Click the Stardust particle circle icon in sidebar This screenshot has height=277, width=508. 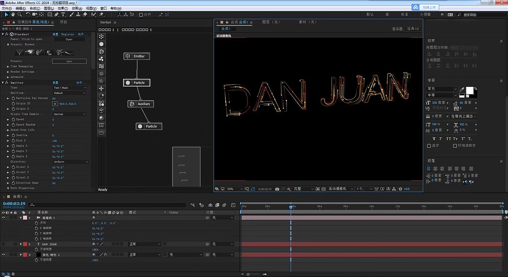101,44
